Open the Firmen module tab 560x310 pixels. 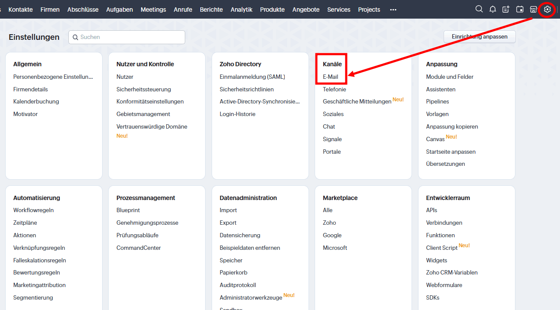tap(50, 10)
